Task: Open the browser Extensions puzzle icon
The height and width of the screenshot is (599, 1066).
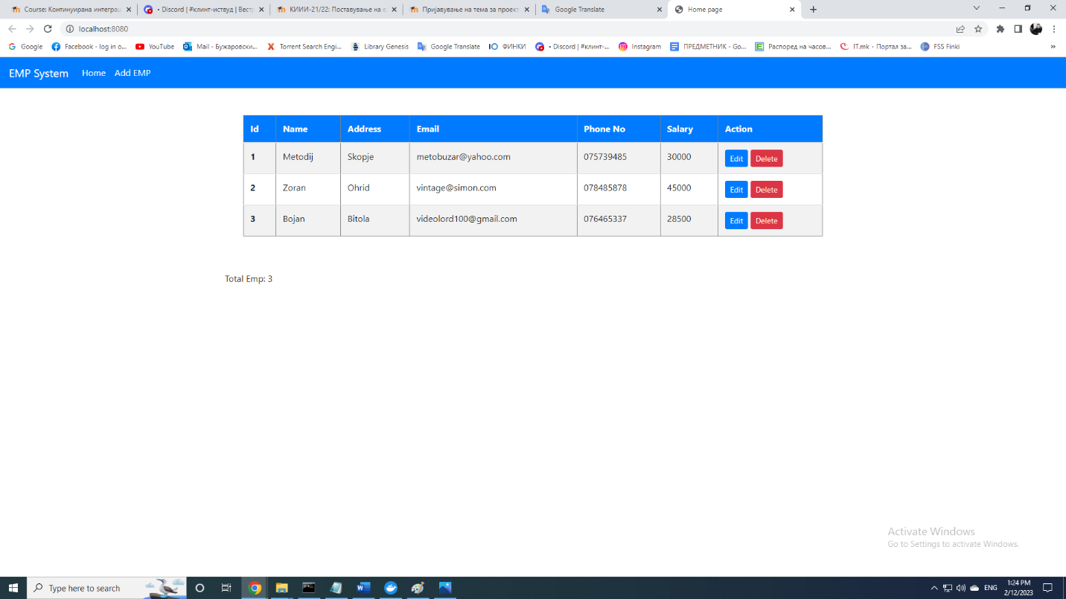Action: 1000,30
